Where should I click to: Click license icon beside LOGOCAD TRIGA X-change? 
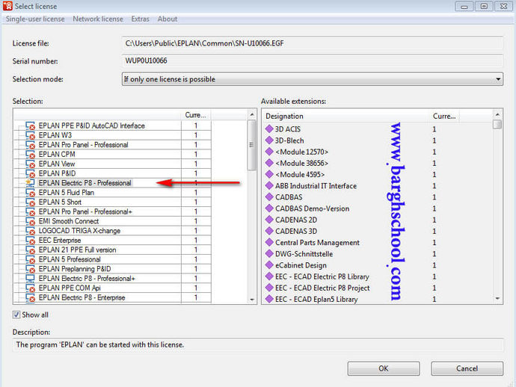tap(31, 231)
